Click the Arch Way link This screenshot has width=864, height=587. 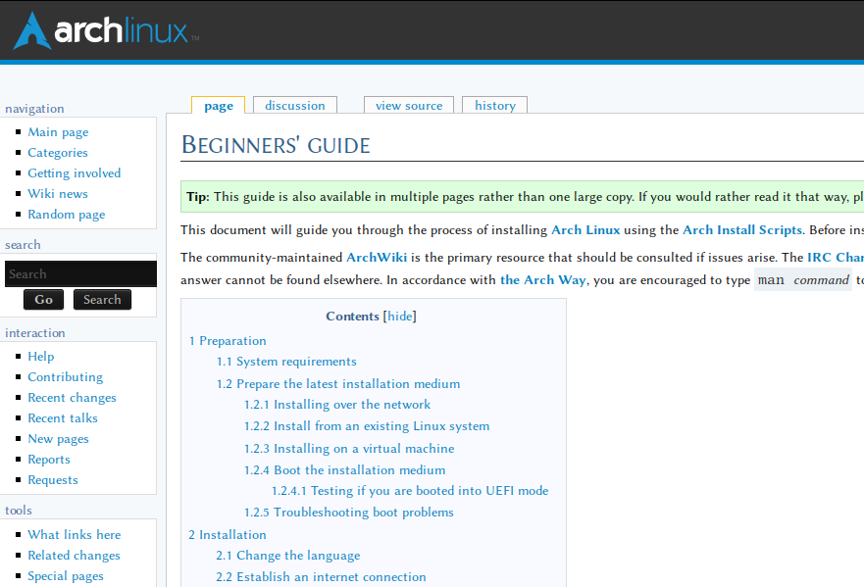click(x=542, y=279)
